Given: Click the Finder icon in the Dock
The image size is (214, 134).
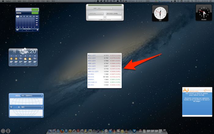Looking at the screenshot, I should (50, 131).
